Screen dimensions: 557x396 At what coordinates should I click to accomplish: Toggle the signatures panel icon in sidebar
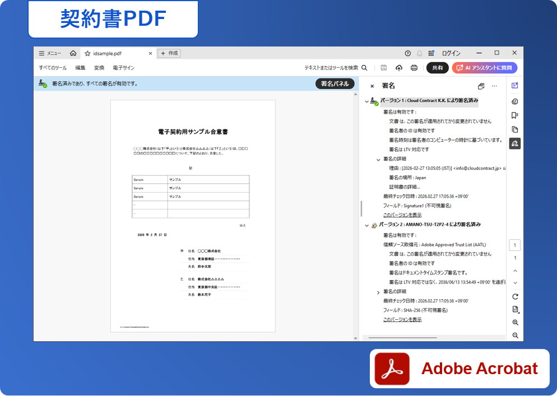click(514, 143)
